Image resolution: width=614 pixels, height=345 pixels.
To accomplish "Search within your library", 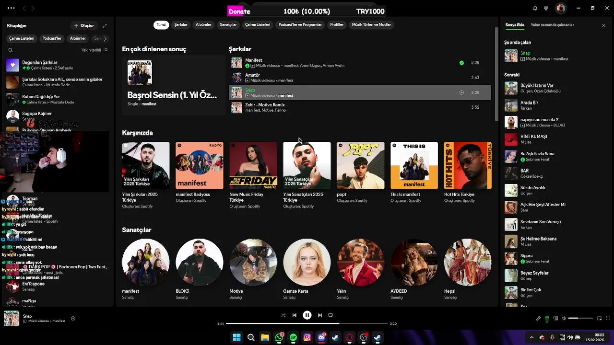I will pos(11,50).
